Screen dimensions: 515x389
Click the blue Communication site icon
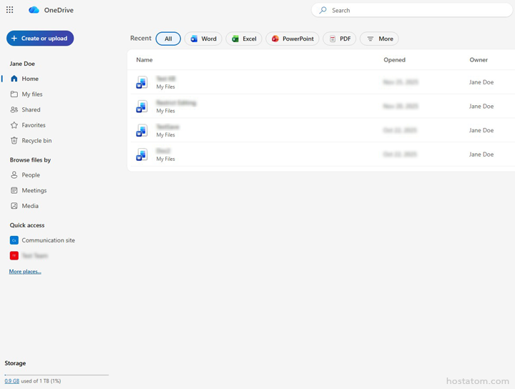(x=14, y=240)
